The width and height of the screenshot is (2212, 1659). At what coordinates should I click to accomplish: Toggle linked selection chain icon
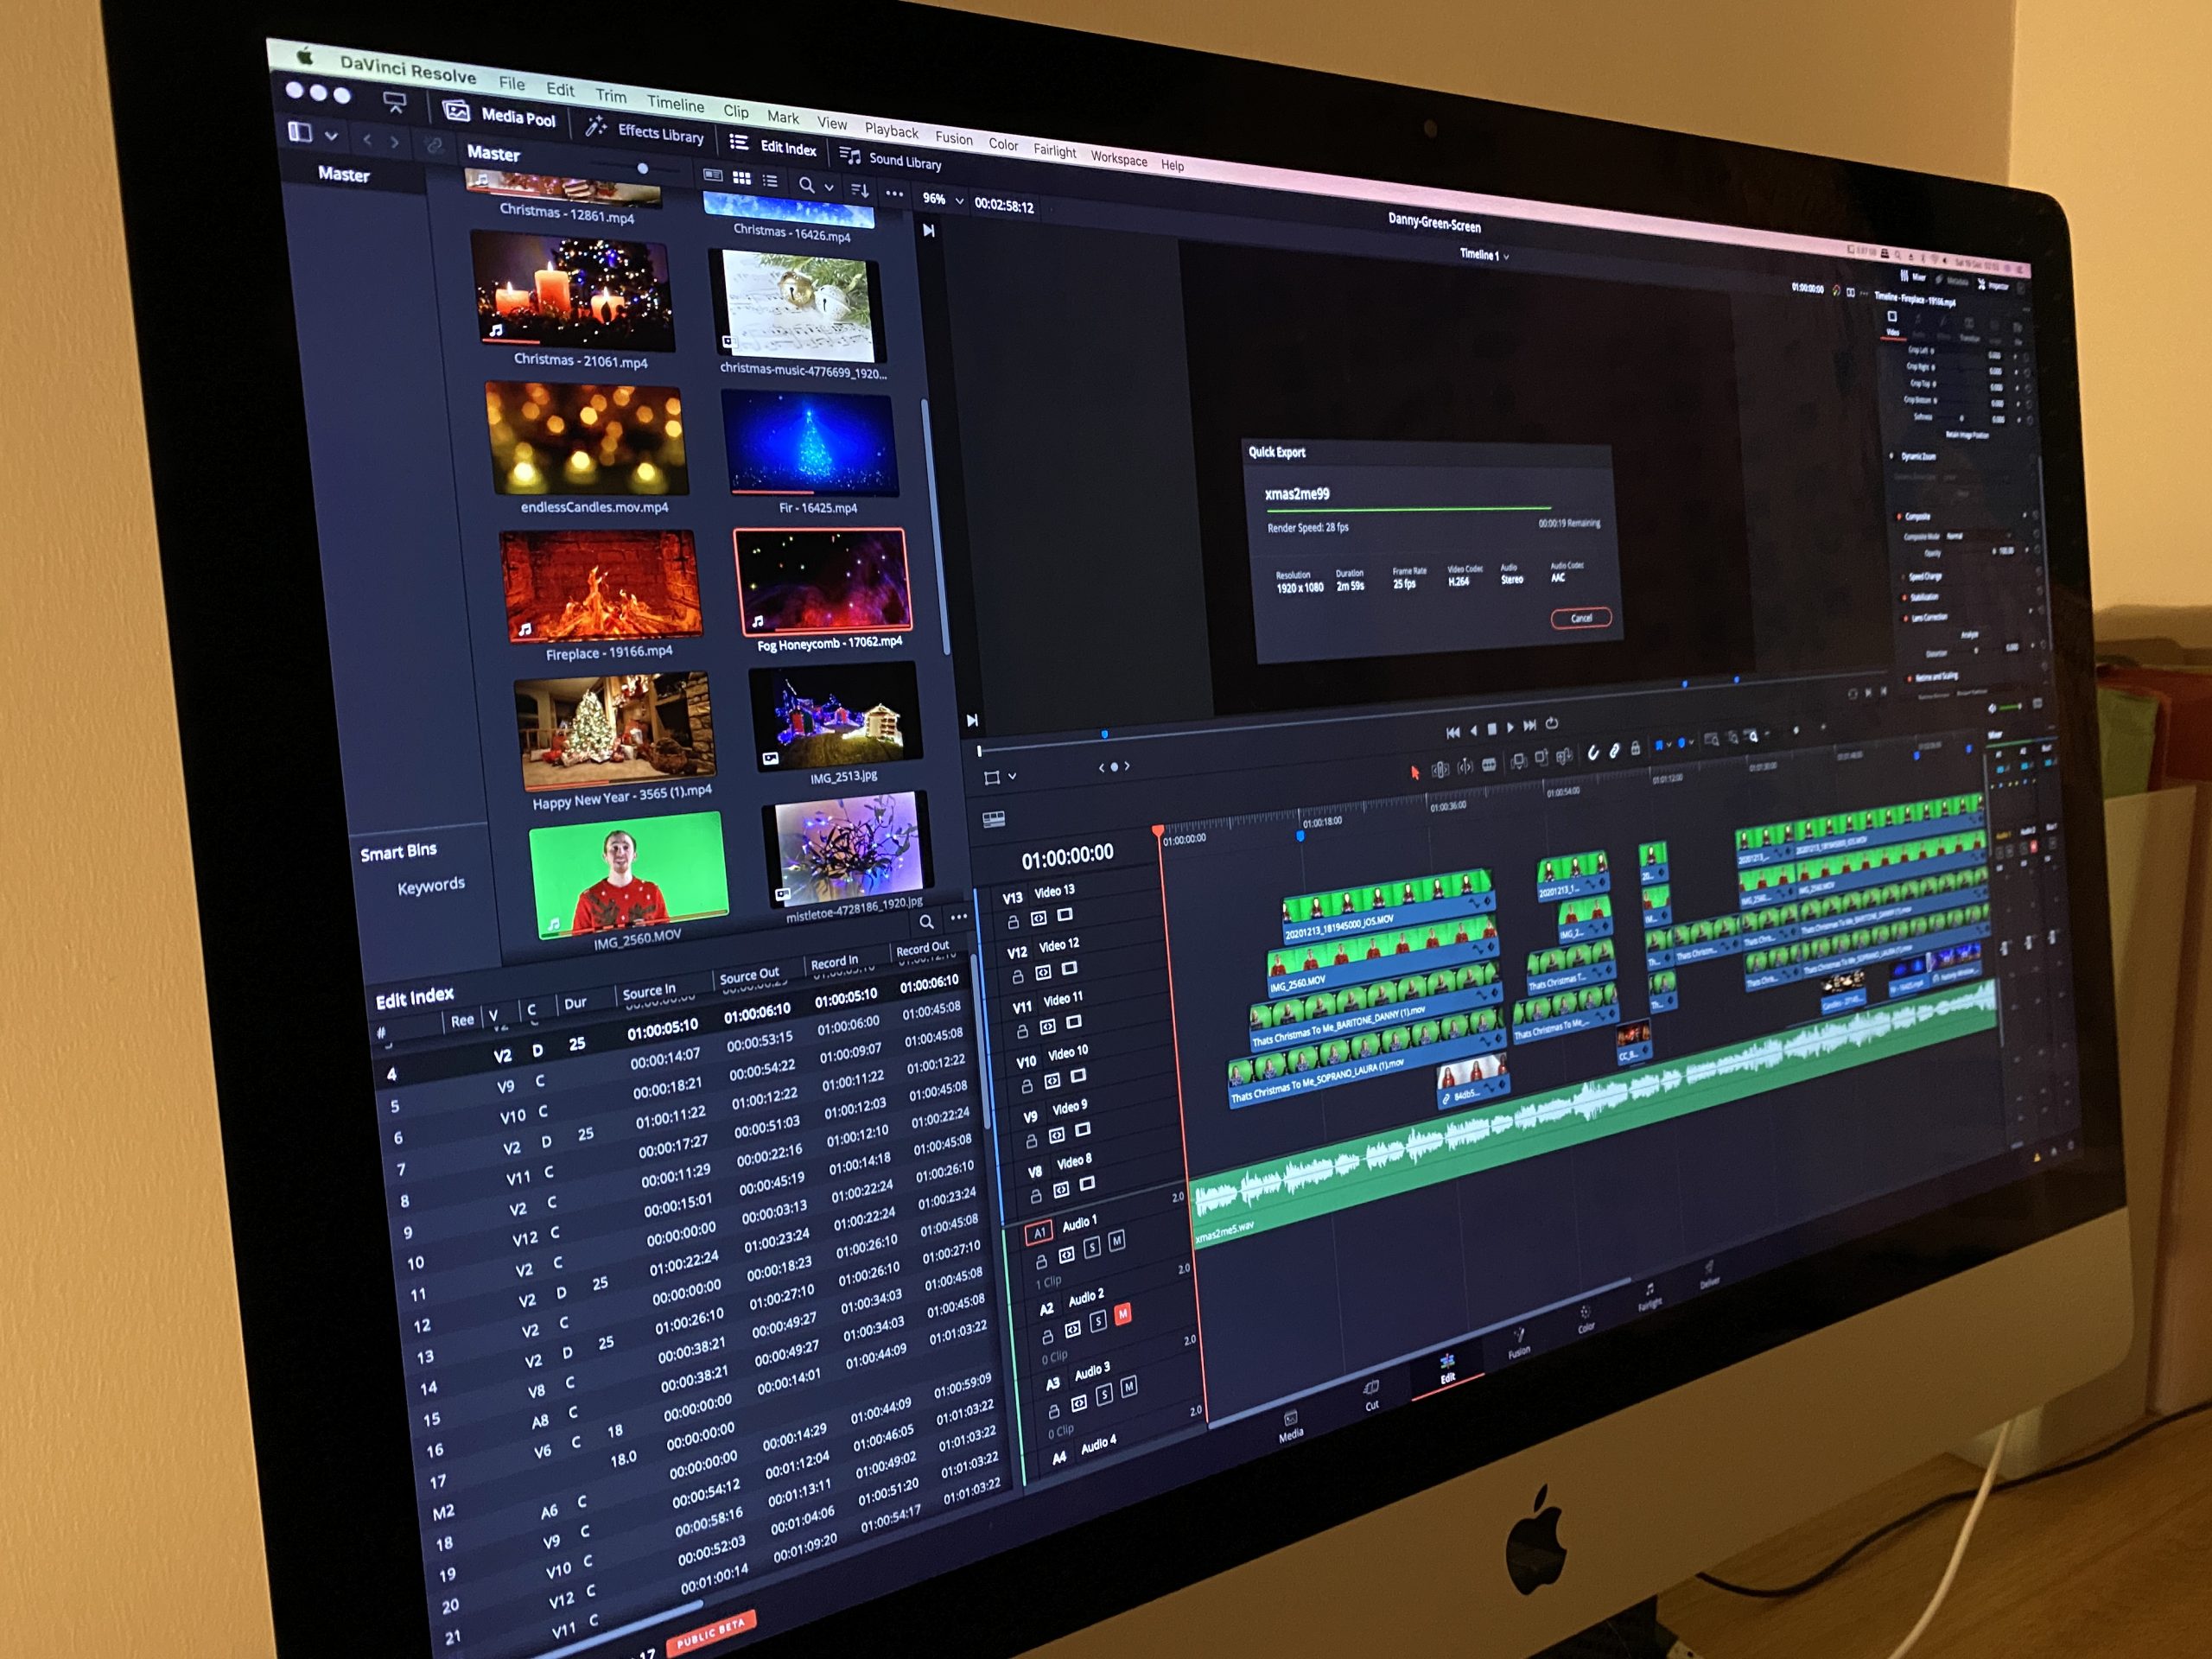tap(1614, 751)
